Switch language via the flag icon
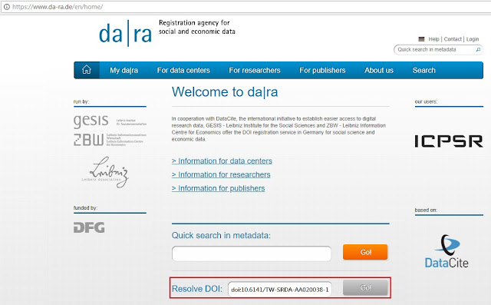This screenshot has height=305, width=491. (421, 39)
